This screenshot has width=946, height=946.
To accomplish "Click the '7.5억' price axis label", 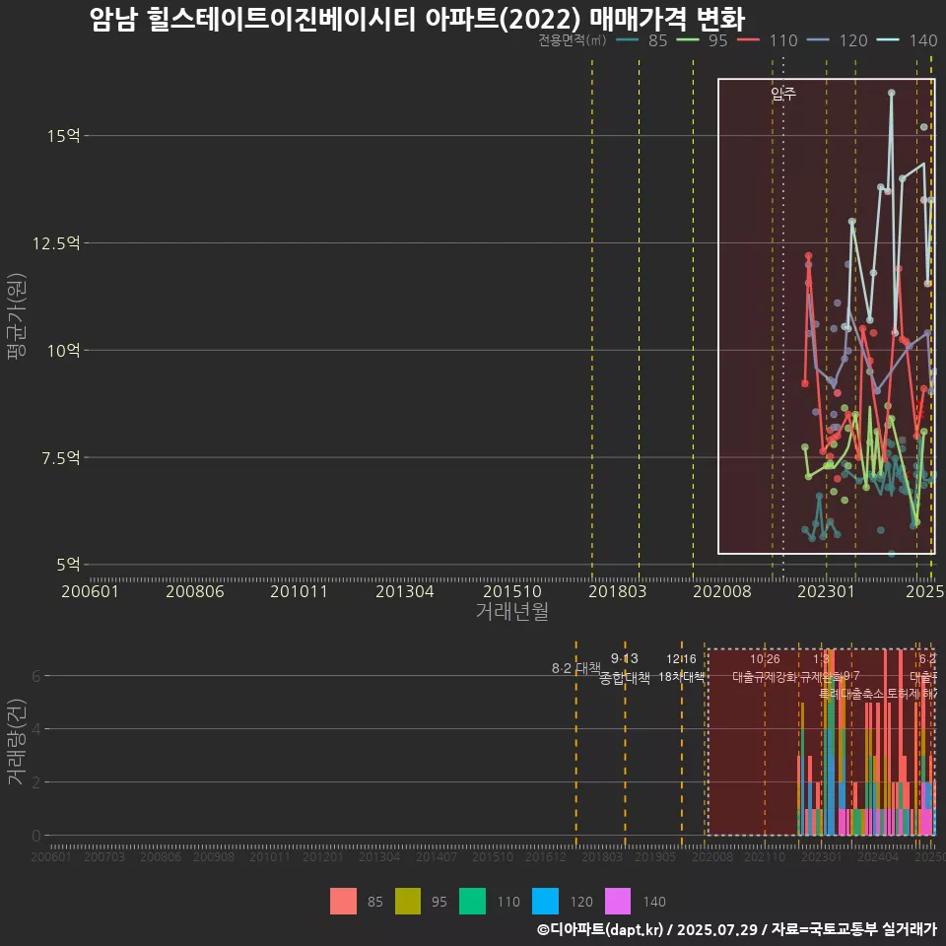I will (x=60, y=458).
